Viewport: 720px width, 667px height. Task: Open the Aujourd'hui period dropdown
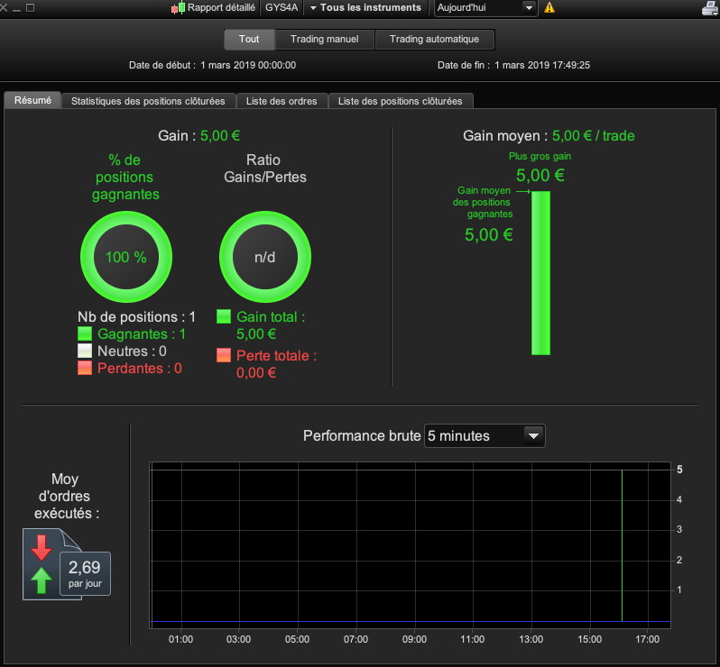pos(485,8)
